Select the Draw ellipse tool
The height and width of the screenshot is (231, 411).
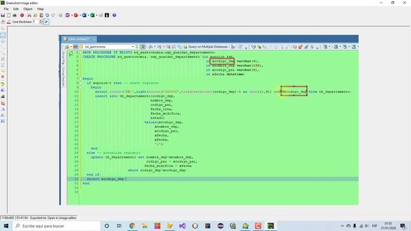pos(3,41)
